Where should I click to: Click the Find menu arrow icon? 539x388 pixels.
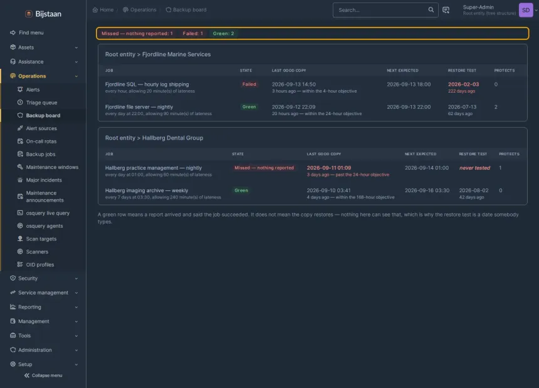click(13, 33)
